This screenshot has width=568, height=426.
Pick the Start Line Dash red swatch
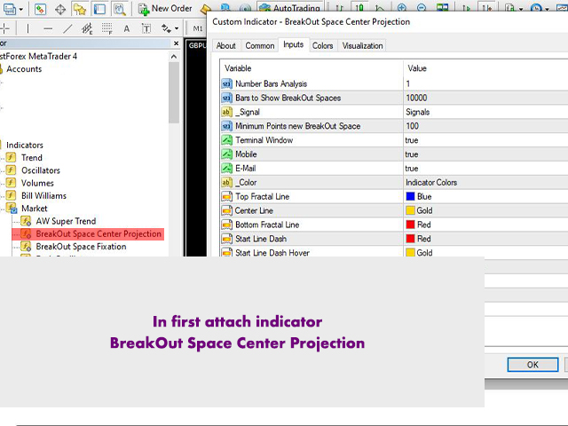pos(410,239)
